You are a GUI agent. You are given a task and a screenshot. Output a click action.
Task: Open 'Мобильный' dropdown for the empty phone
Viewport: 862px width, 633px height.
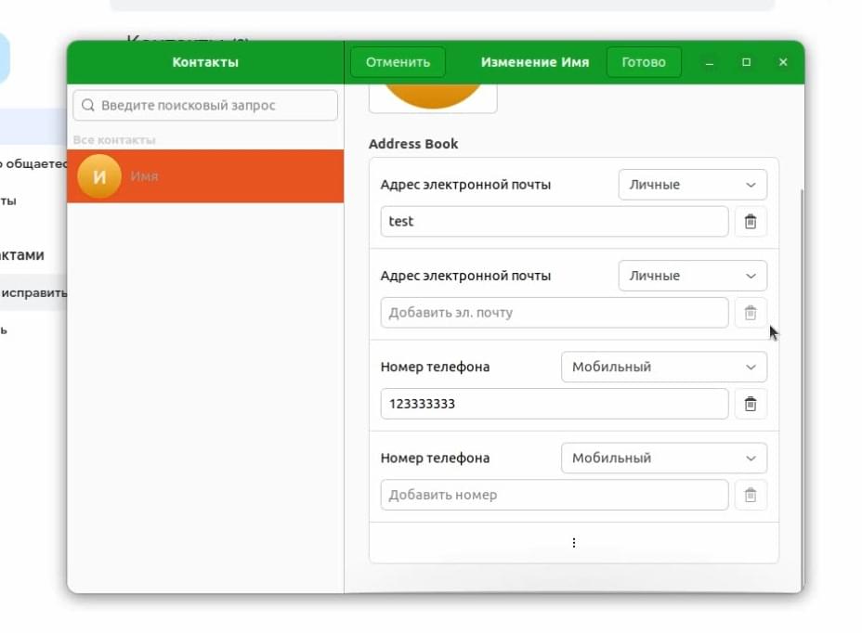coord(664,459)
